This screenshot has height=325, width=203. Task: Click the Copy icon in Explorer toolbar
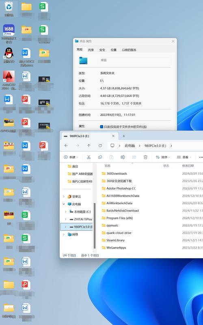pos(100,157)
